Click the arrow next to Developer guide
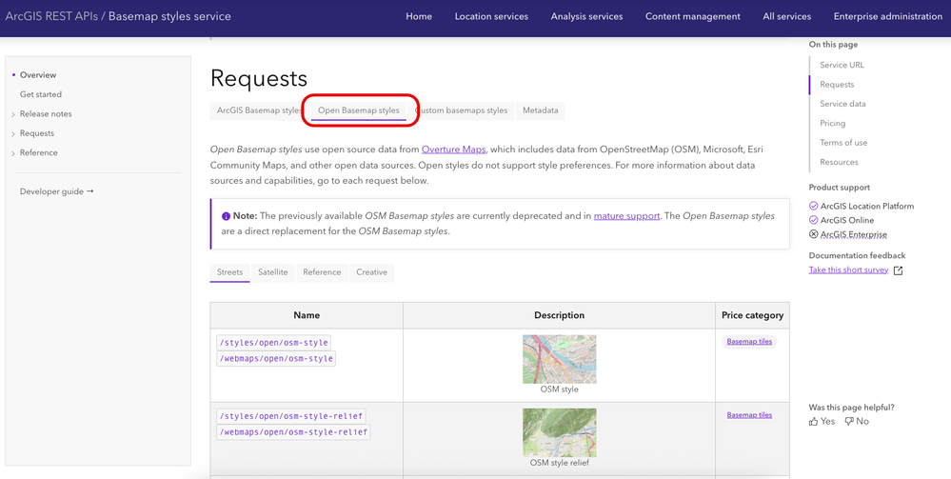The width and height of the screenshot is (951, 479). click(90, 191)
